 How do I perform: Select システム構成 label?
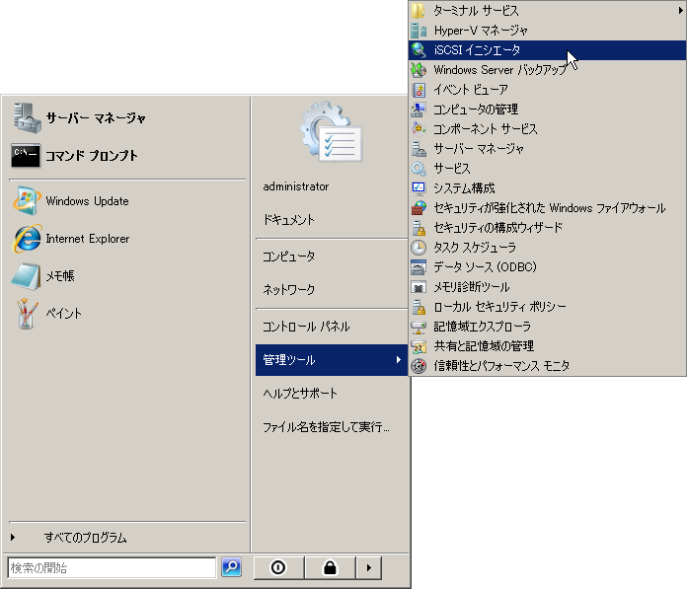click(464, 187)
